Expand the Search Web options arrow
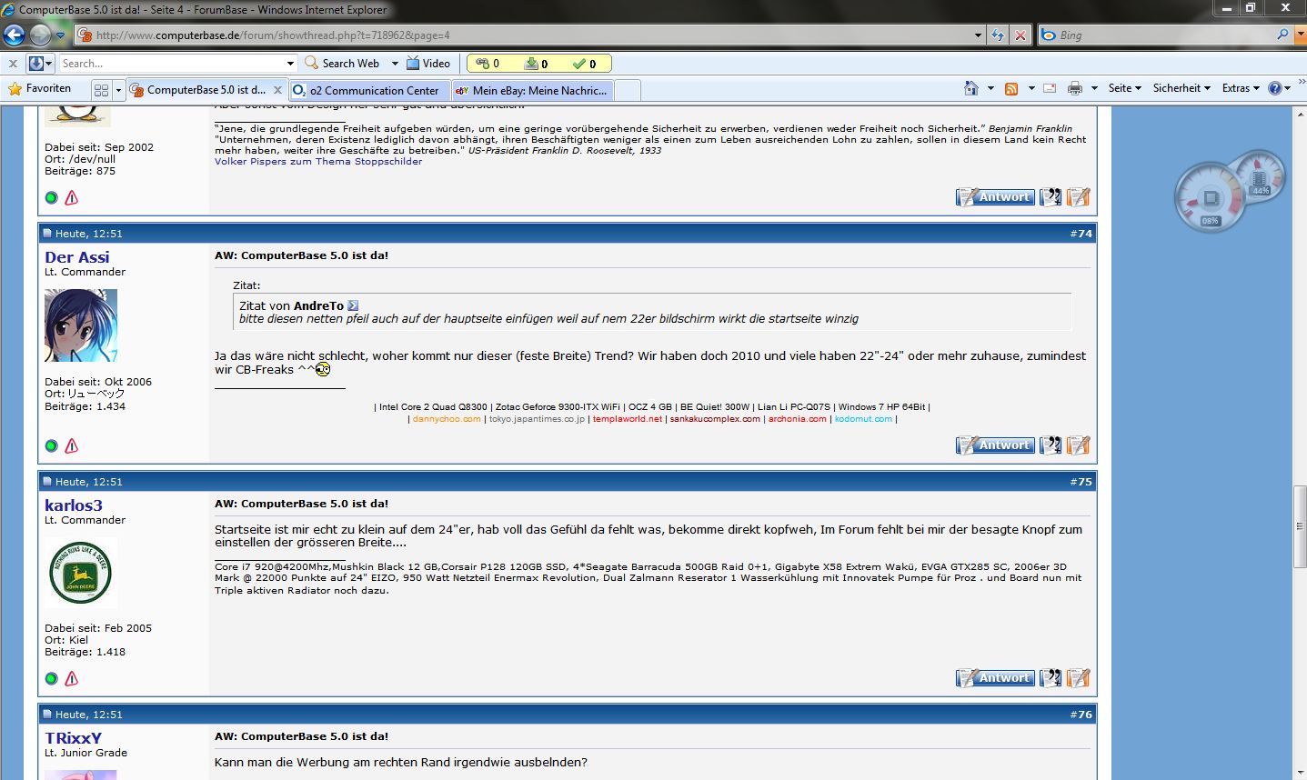 tap(395, 64)
